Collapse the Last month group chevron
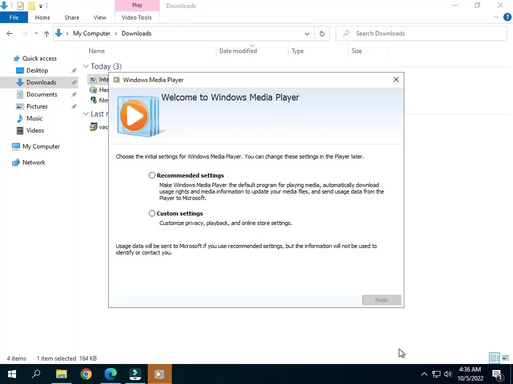513x384 pixels. pos(86,113)
